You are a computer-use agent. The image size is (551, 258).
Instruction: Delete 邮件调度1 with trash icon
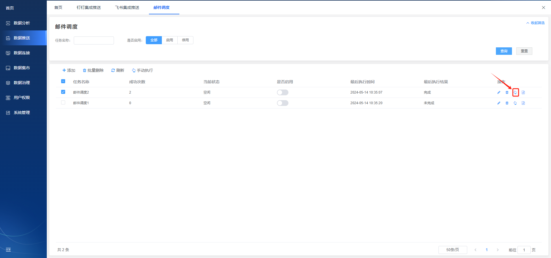[x=507, y=103]
